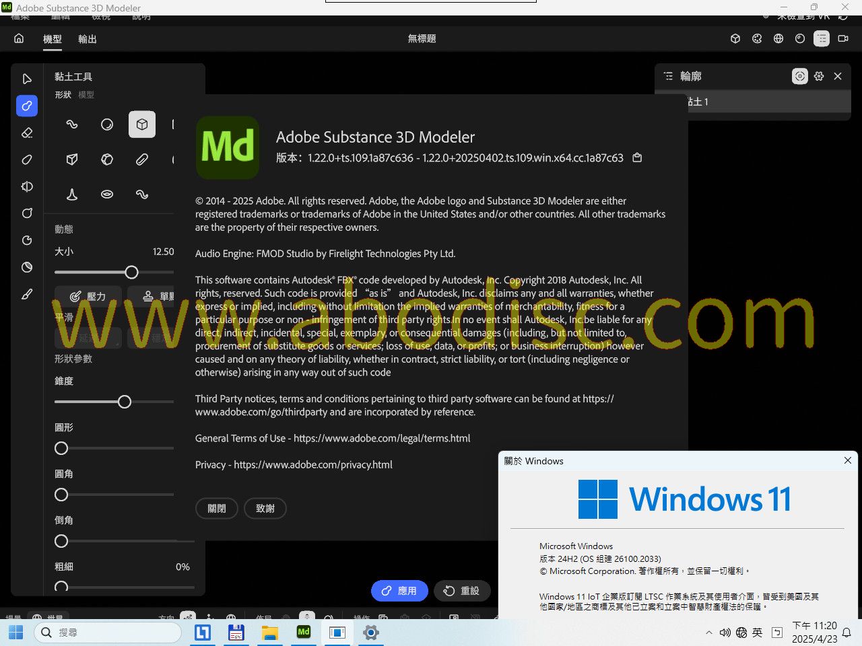Viewport: 862px width, 646px height.
Task: Click the 重設 reset button
Action: pyautogui.click(x=462, y=591)
